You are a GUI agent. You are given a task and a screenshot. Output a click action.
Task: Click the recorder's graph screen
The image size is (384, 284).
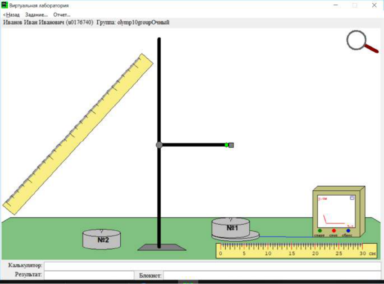[x=336, y=212]
